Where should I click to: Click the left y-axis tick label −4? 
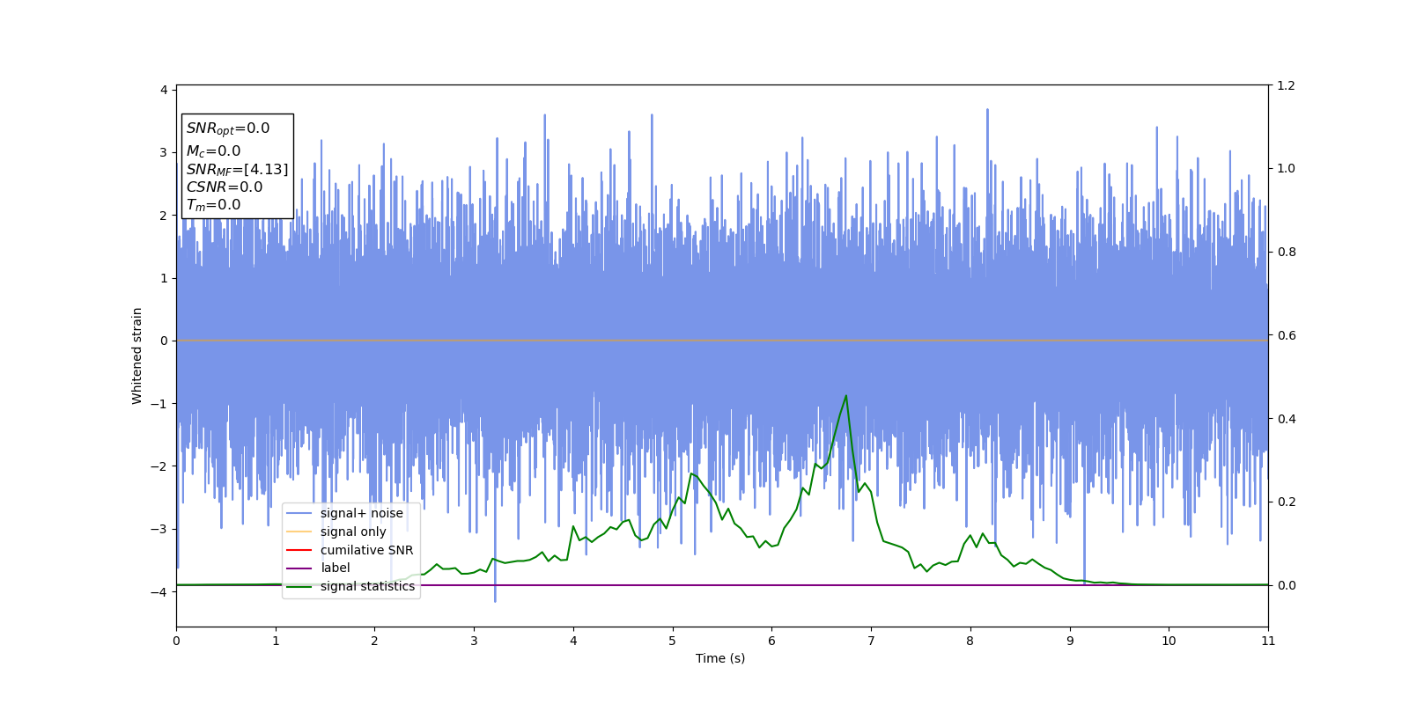pos(159,592)
